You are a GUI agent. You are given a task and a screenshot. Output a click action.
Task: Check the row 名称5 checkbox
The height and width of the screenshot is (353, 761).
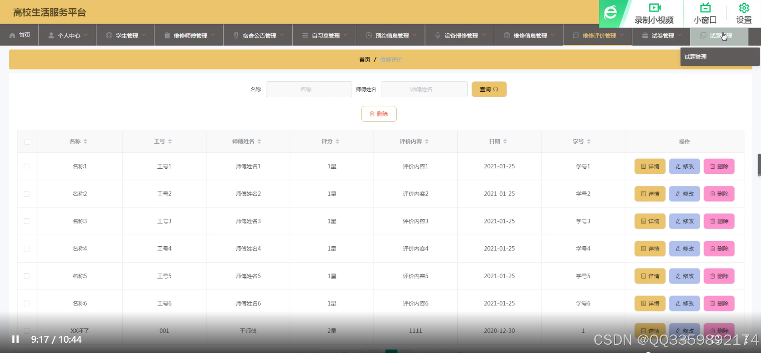(x=27, y=276)
